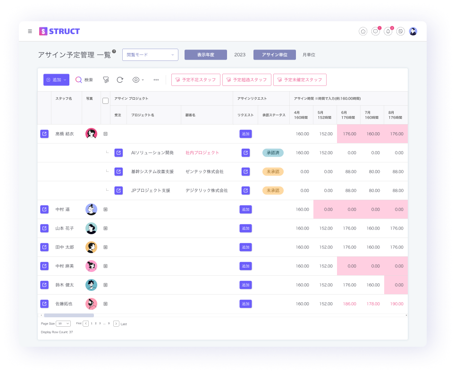The height and width of the screenshot is (373, 455).
Task: Open the purple 追加 dropdown button
Action: [x=57, y=80]
